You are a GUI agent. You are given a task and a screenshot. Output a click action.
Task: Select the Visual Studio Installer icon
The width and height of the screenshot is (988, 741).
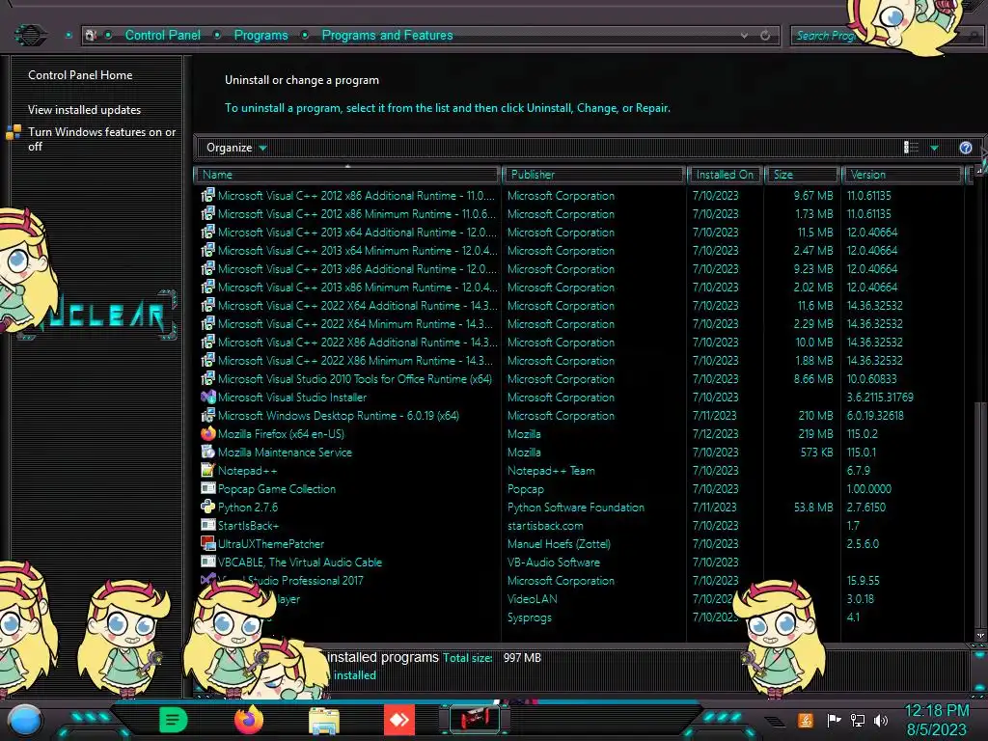click(x=208, y=397)
